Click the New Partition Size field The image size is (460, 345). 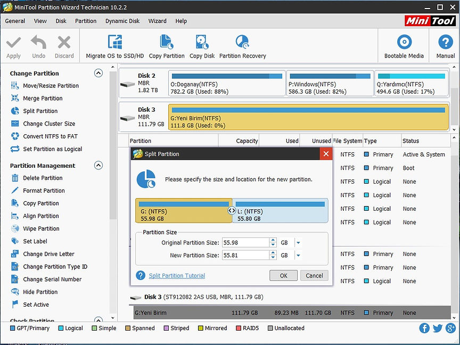click(245, 255)
